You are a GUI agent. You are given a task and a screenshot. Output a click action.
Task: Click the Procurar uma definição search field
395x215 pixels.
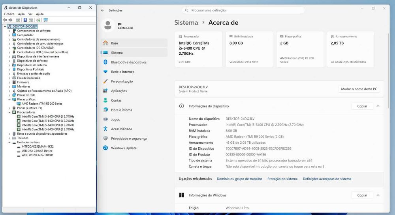[x=243, y=10]
